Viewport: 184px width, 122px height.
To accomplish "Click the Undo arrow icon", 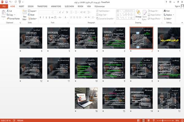I will [10, 2].
